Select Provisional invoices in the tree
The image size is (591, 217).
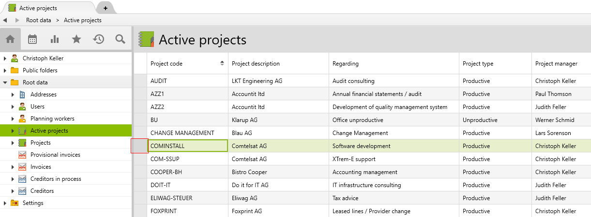[x=55, y=155]
